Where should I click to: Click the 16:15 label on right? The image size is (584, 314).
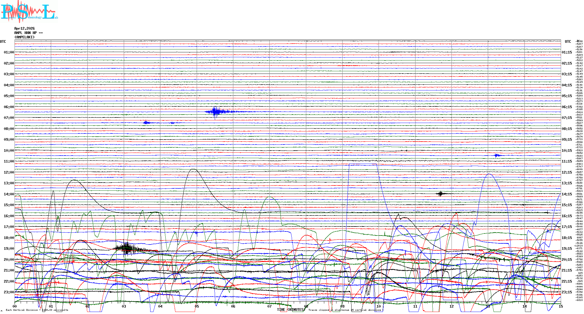[x=567, y=216]
